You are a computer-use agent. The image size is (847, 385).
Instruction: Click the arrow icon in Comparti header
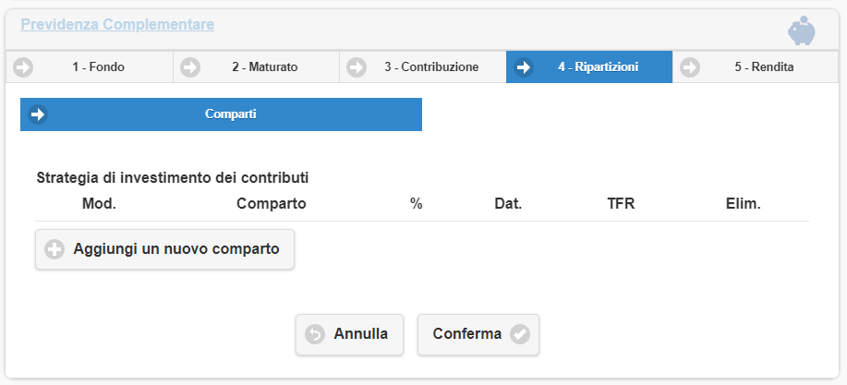point(38,114)
